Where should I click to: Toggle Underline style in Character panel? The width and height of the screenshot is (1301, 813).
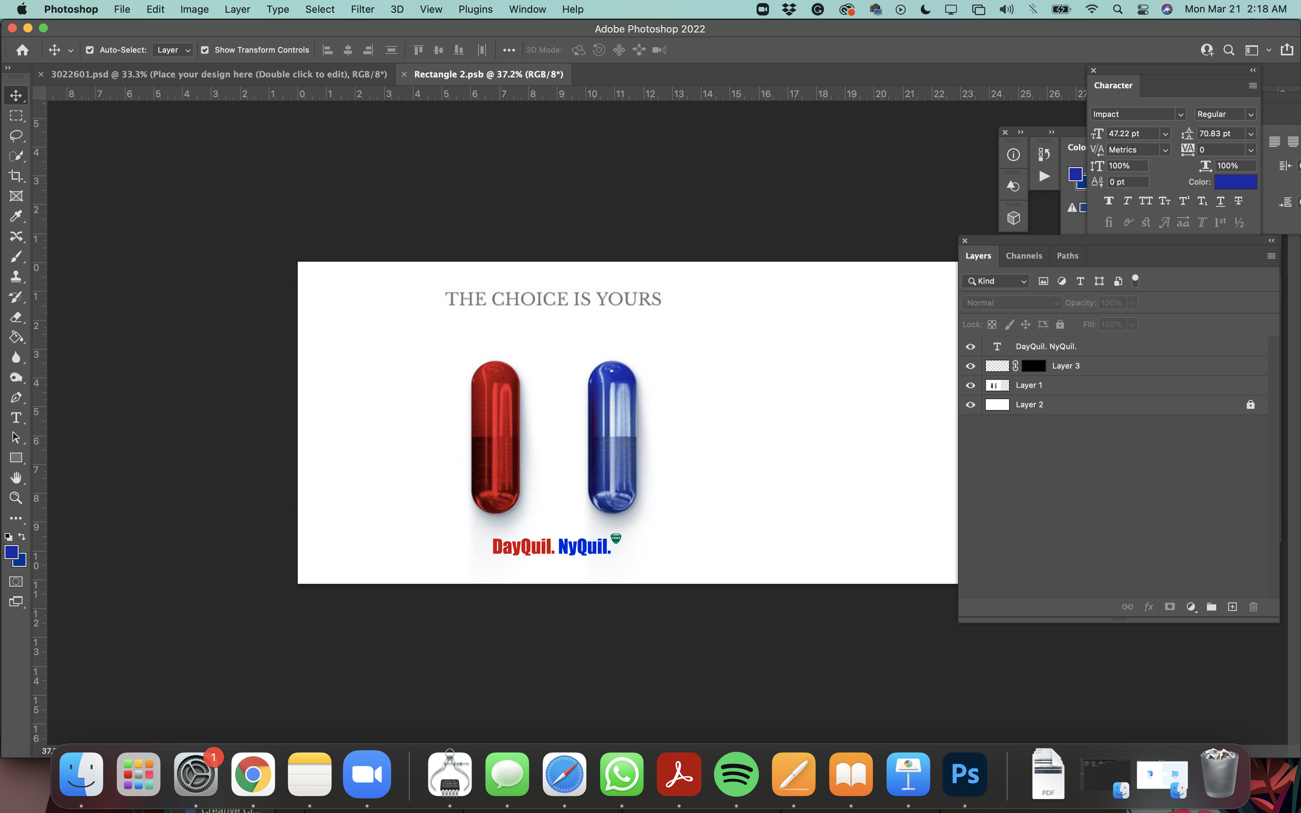pyautogui.click(x=1220, y=201)
